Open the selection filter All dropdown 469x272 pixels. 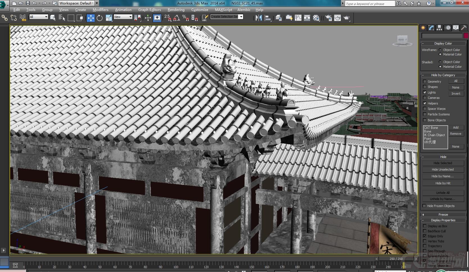click(x=39, y=17)
